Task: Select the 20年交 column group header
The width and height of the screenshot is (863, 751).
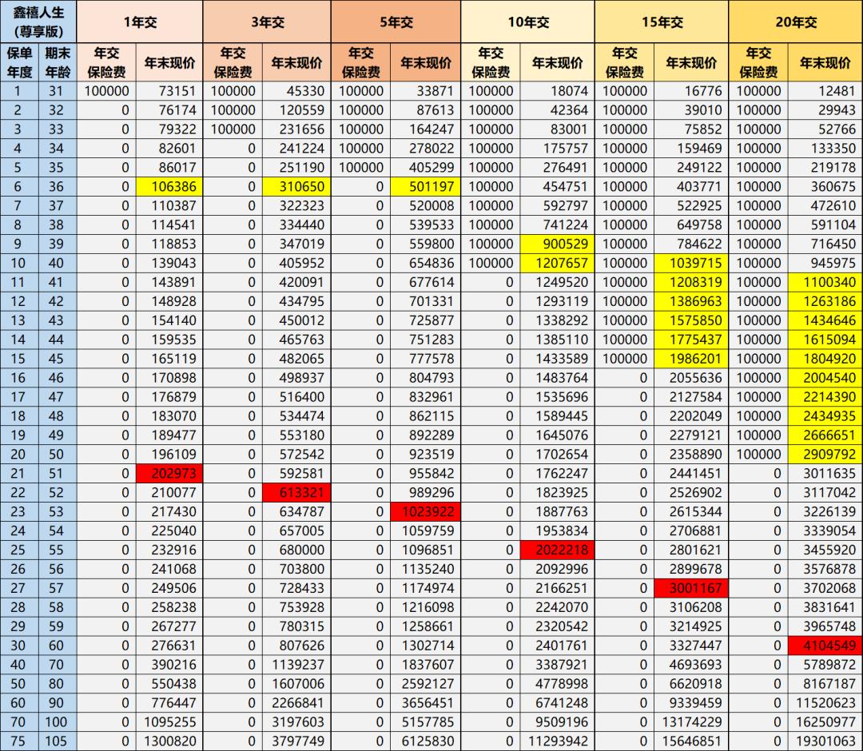Action: 795,22
